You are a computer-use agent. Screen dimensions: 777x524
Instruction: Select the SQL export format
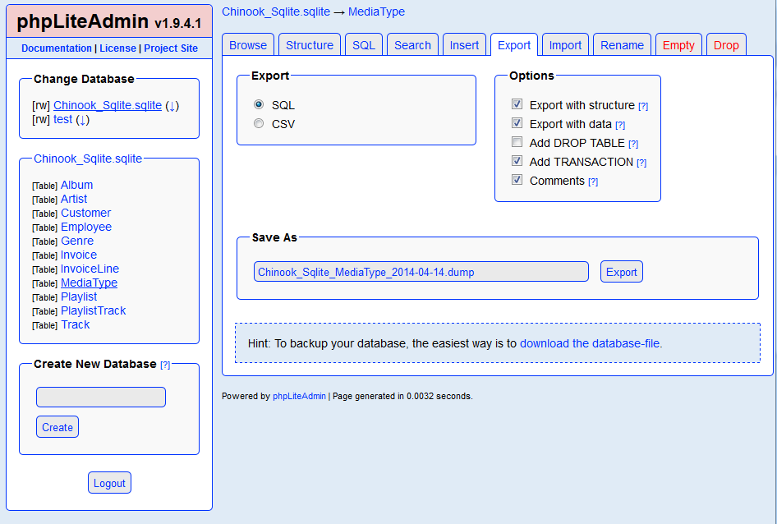pyautogui.click(x=259, y=104)
